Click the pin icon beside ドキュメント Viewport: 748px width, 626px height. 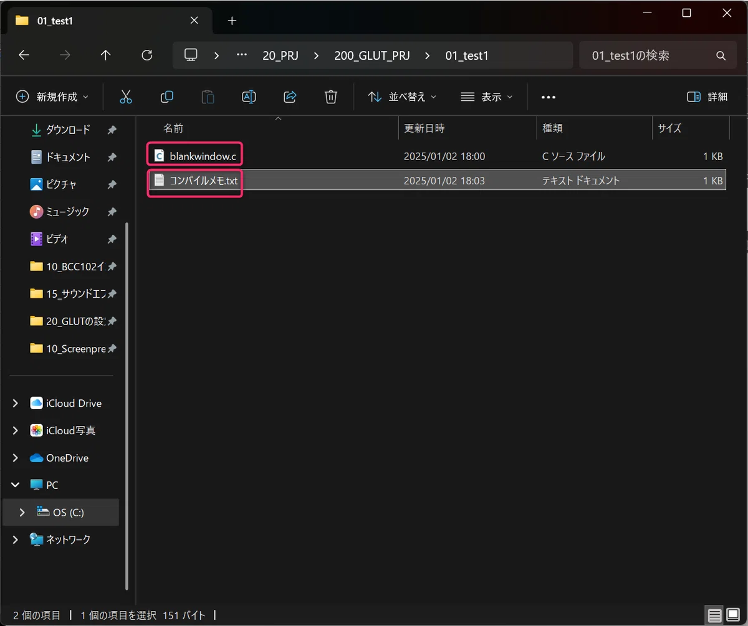pyautogui.click(x=112, y=157)
